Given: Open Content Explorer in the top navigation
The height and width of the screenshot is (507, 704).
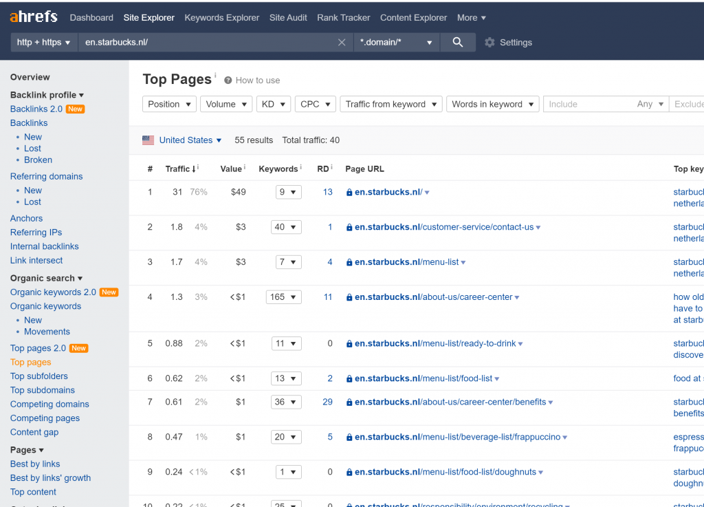Looking at the screenshot, I should click(x=413, y=18).
